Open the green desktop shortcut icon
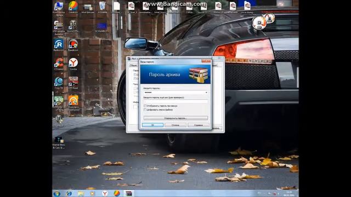 [x=59, y=102]
